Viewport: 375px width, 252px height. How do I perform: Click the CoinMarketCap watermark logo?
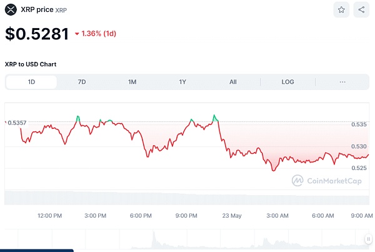(x=299, y=181)
